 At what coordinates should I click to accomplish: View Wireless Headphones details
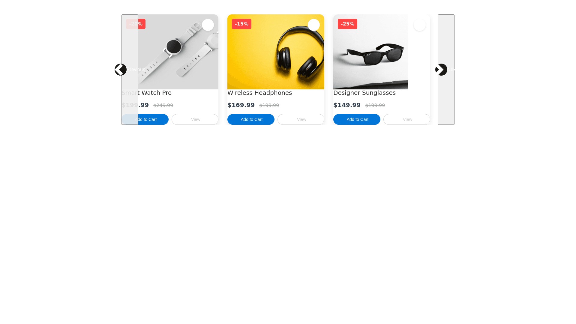(301, 119)
